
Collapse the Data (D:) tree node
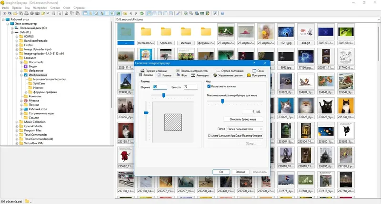click(12, 32)
